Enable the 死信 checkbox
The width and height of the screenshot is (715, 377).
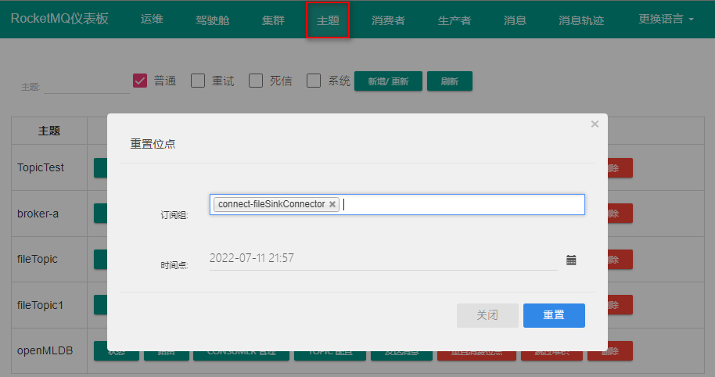click(x=256, y=81)
